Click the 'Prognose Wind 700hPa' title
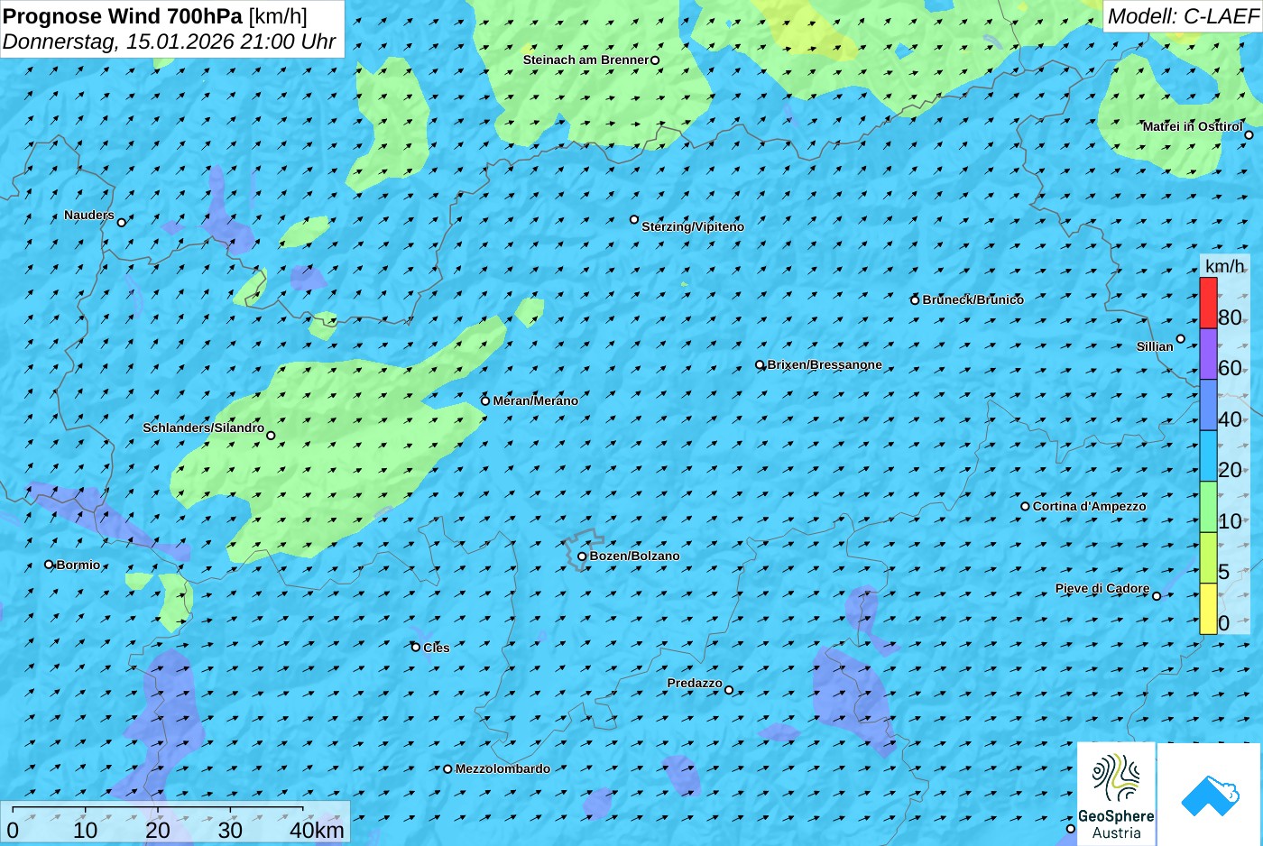The width and height of the screenshot is (1263, 846). pyautogui.click(x=123, y=15)
